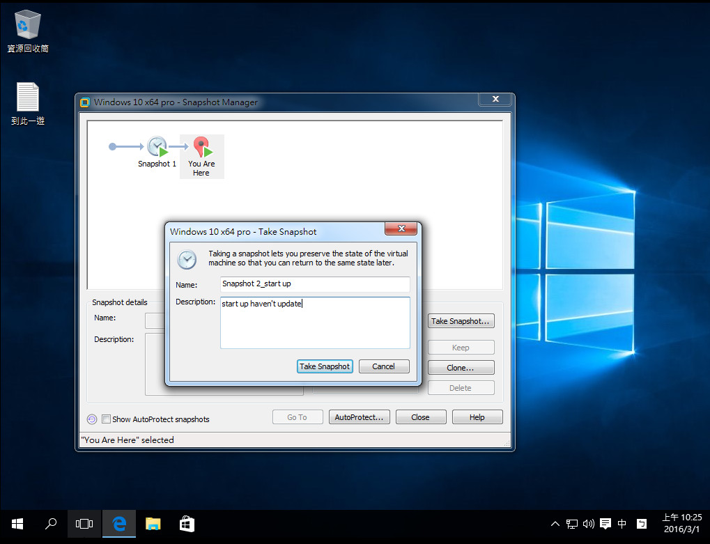The height and width of the screenshot is (544, 710).
Task: Launch Microsoft Edge from taskbar
Action: tap(119, 524)
